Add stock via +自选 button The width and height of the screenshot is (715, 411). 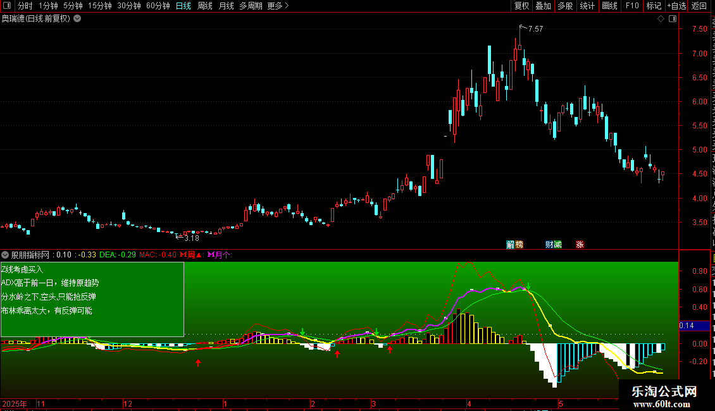click(676, 6)
